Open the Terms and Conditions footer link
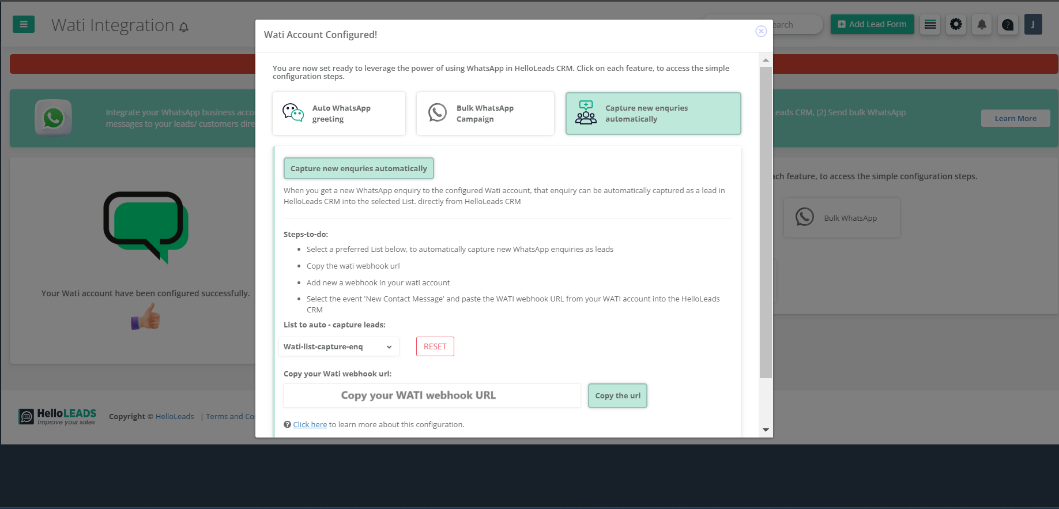The image size is (1059, 509). pyautogui.click(x=231, y=416)
